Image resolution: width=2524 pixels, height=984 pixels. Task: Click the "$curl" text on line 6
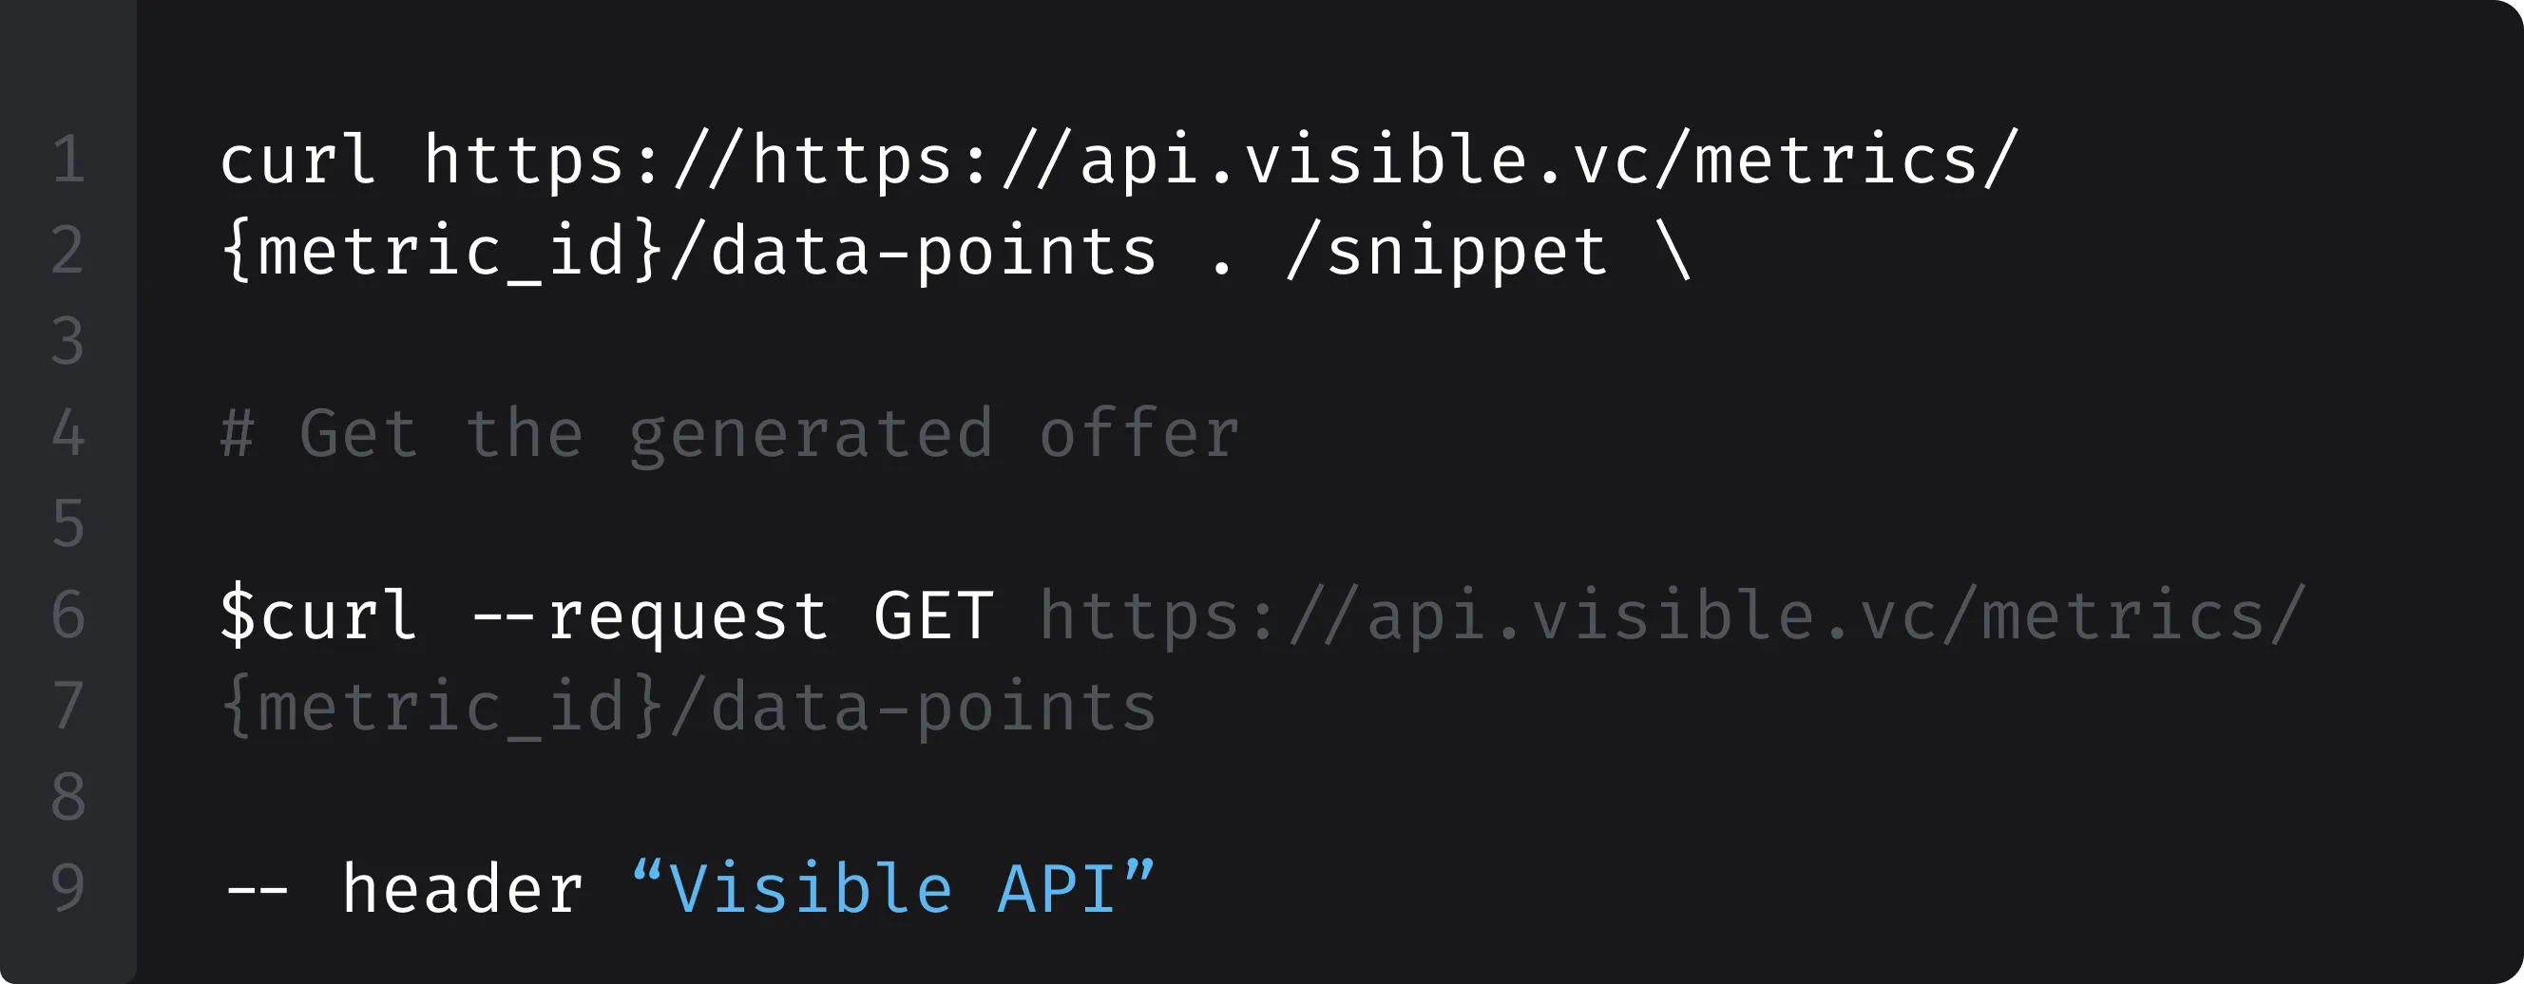pyautogui.click(x=318, y=615)
